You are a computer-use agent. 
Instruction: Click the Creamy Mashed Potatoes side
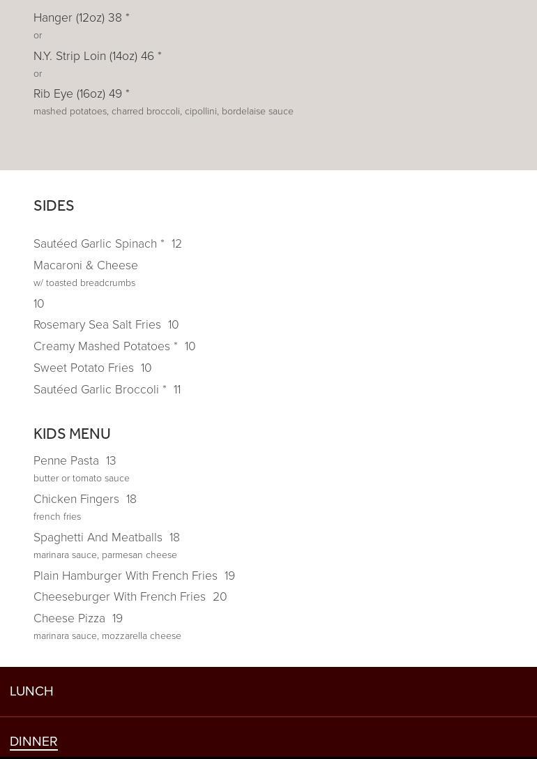(x=102, y=346)
